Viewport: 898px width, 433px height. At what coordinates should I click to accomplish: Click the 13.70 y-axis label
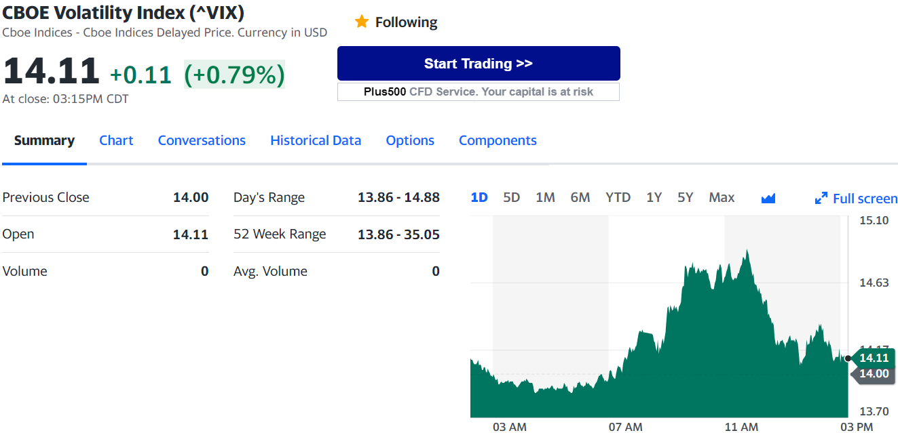pyautogui.click(x=874, y=411)
